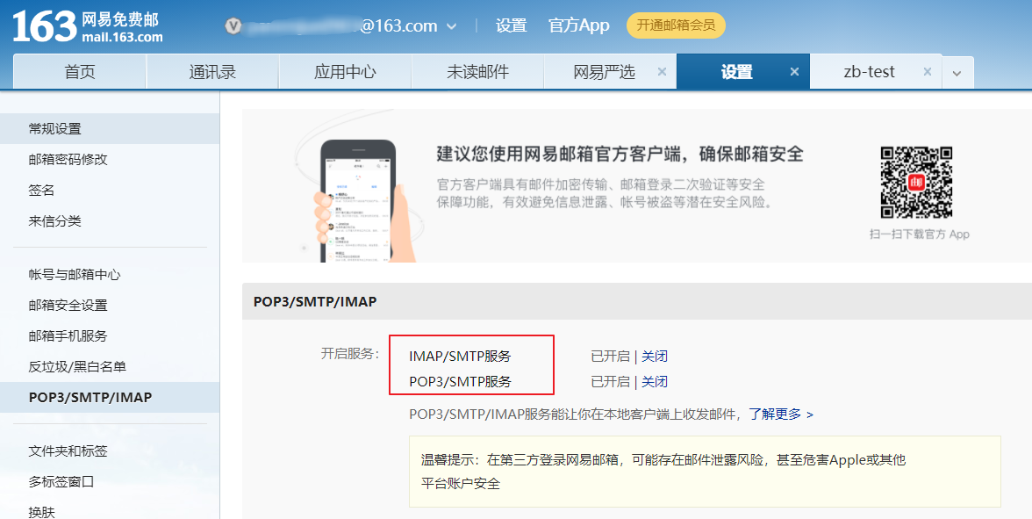Expand the account email dropdown arrow

(x=451, y=26)
